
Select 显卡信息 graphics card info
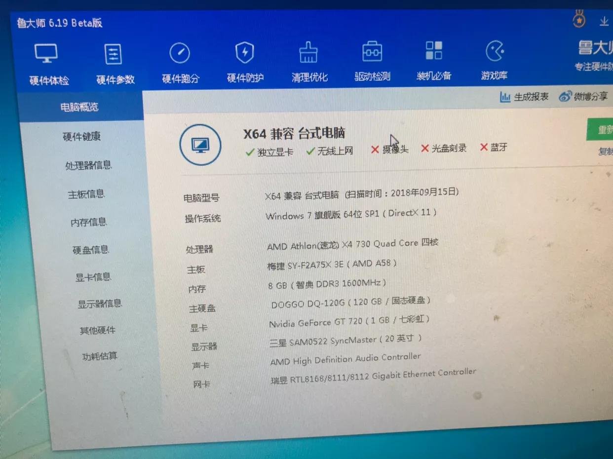[94, 276]
